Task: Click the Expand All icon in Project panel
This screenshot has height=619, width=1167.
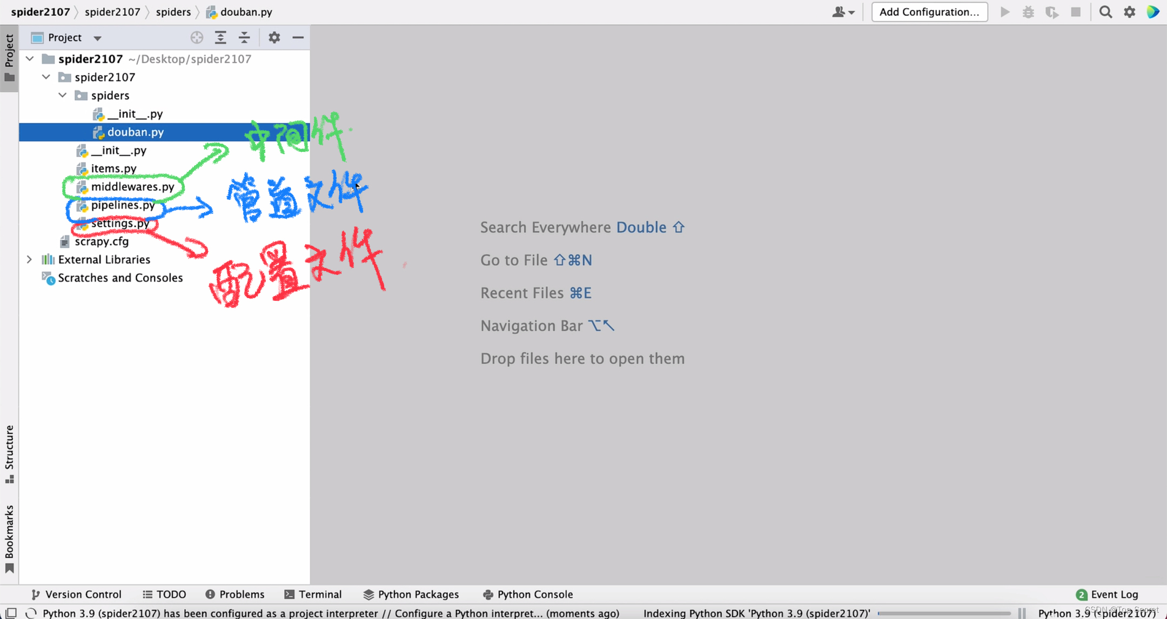Action: (x=220, y=37)
